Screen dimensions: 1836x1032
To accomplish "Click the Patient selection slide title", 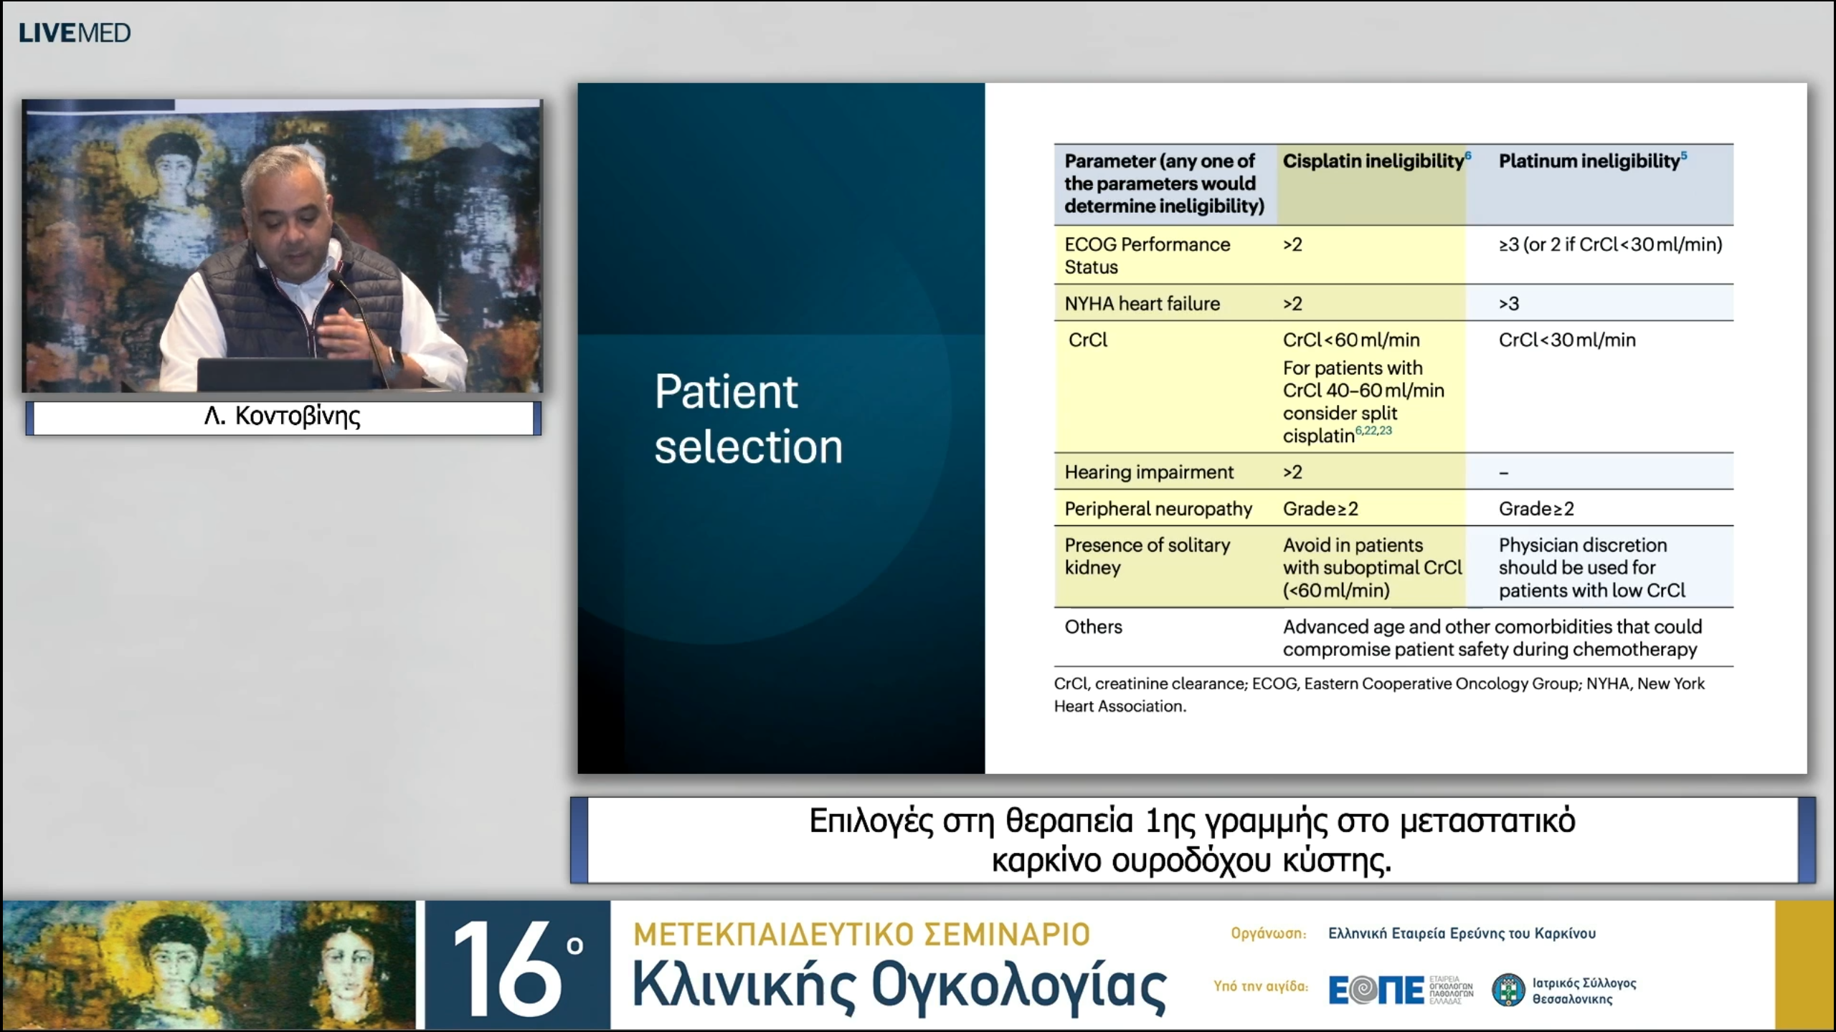I will pos(747,419).
